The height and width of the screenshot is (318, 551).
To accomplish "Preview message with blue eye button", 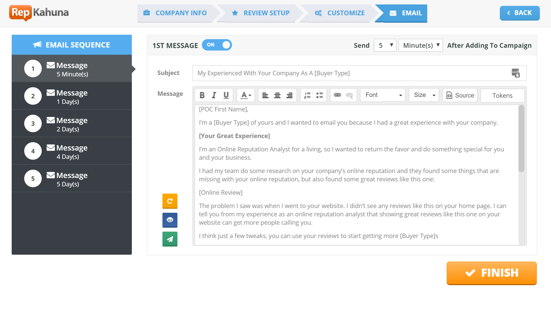I will coord(170,220).
